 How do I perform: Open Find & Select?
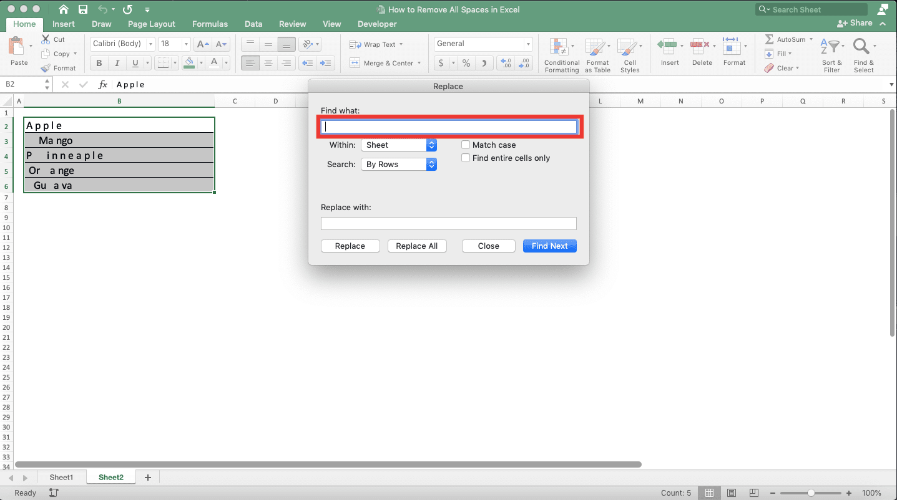pos(864,55)
